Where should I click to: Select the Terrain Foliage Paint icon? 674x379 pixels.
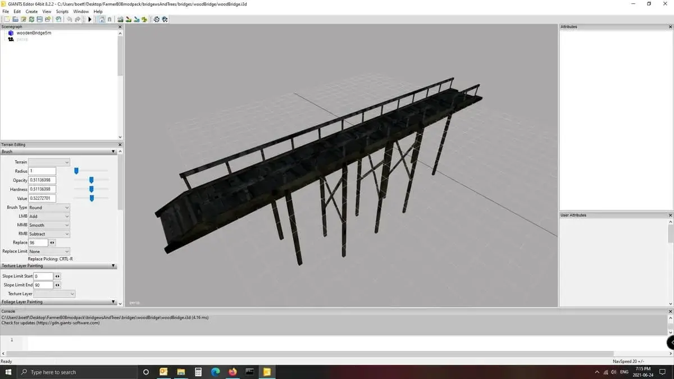point(144,19)
